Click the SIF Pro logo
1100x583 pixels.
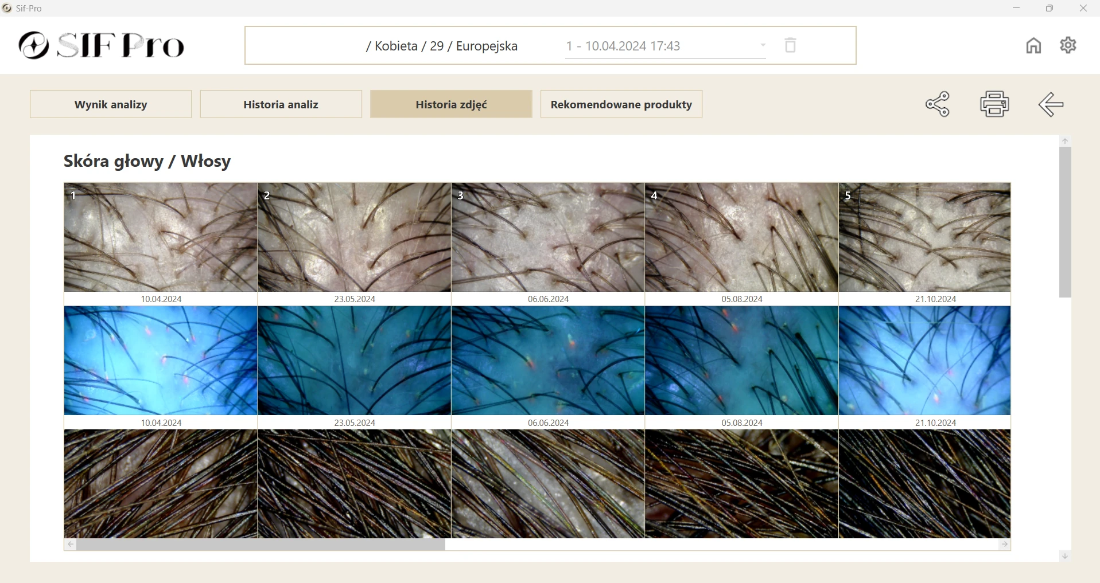102,45
